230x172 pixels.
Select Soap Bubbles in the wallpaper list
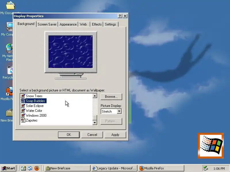(35, 101)
